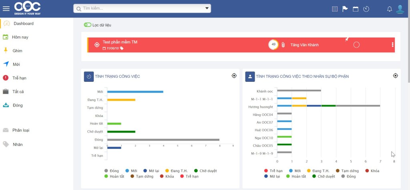Click the calendar date icon before 11/06/18
Screen dimensions: 410x190
click(x=104, y=48)
